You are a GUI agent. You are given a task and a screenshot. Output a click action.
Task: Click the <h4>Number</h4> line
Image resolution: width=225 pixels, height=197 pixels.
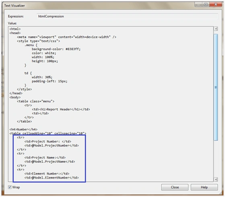[23, 129]
